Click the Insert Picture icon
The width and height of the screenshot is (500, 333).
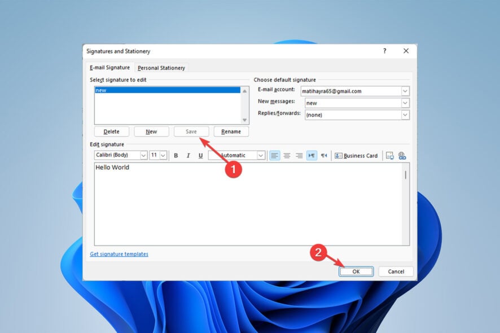point(389,155)
